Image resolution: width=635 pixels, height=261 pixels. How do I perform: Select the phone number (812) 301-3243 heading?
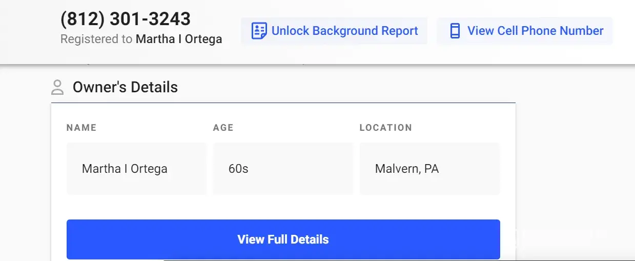pos(126,19)
